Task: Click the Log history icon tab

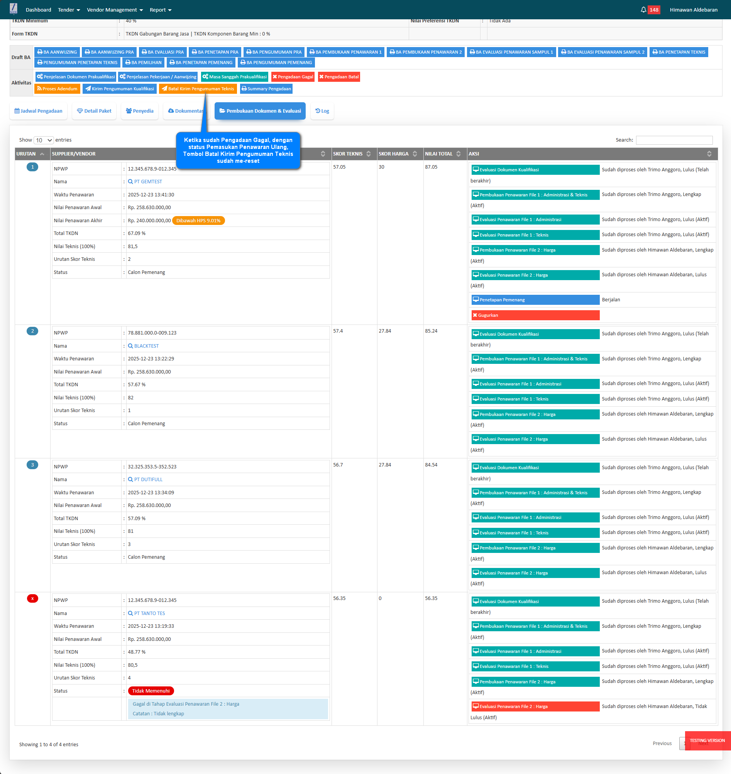Action: pos(322,111)
